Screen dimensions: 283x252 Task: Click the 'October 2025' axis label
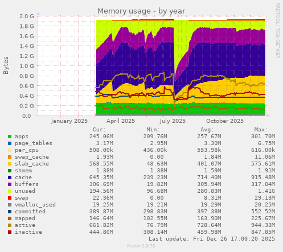pyautogui.click(x=225, y=121)
